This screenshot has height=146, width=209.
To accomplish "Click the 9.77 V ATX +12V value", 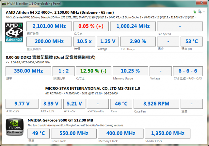I will point(22,104).
